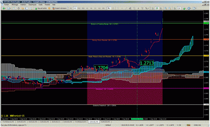Expand the arrows tool dropdown arrow
This screenshot has width=210, height=127.
[x=149, y=8]
